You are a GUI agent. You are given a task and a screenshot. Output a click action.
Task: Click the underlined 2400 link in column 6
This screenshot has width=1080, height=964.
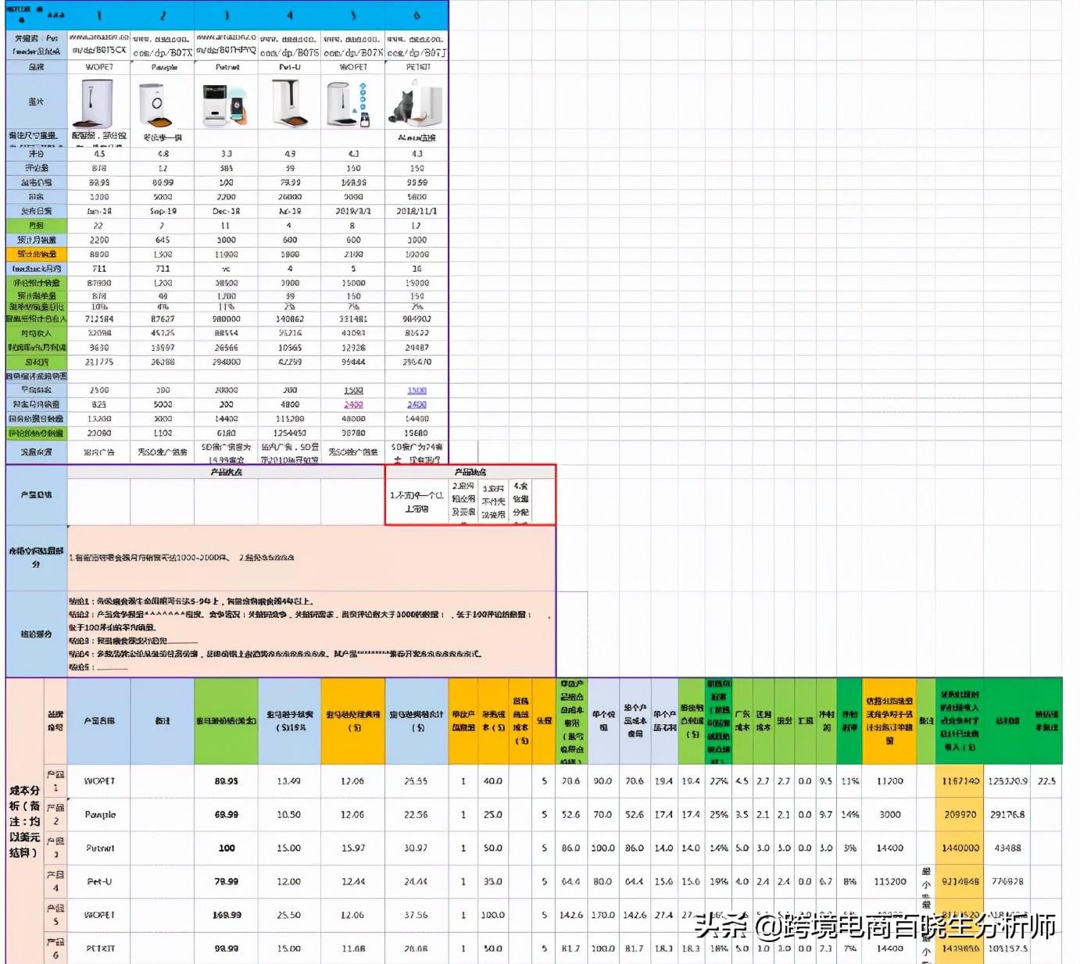point(417,405)
